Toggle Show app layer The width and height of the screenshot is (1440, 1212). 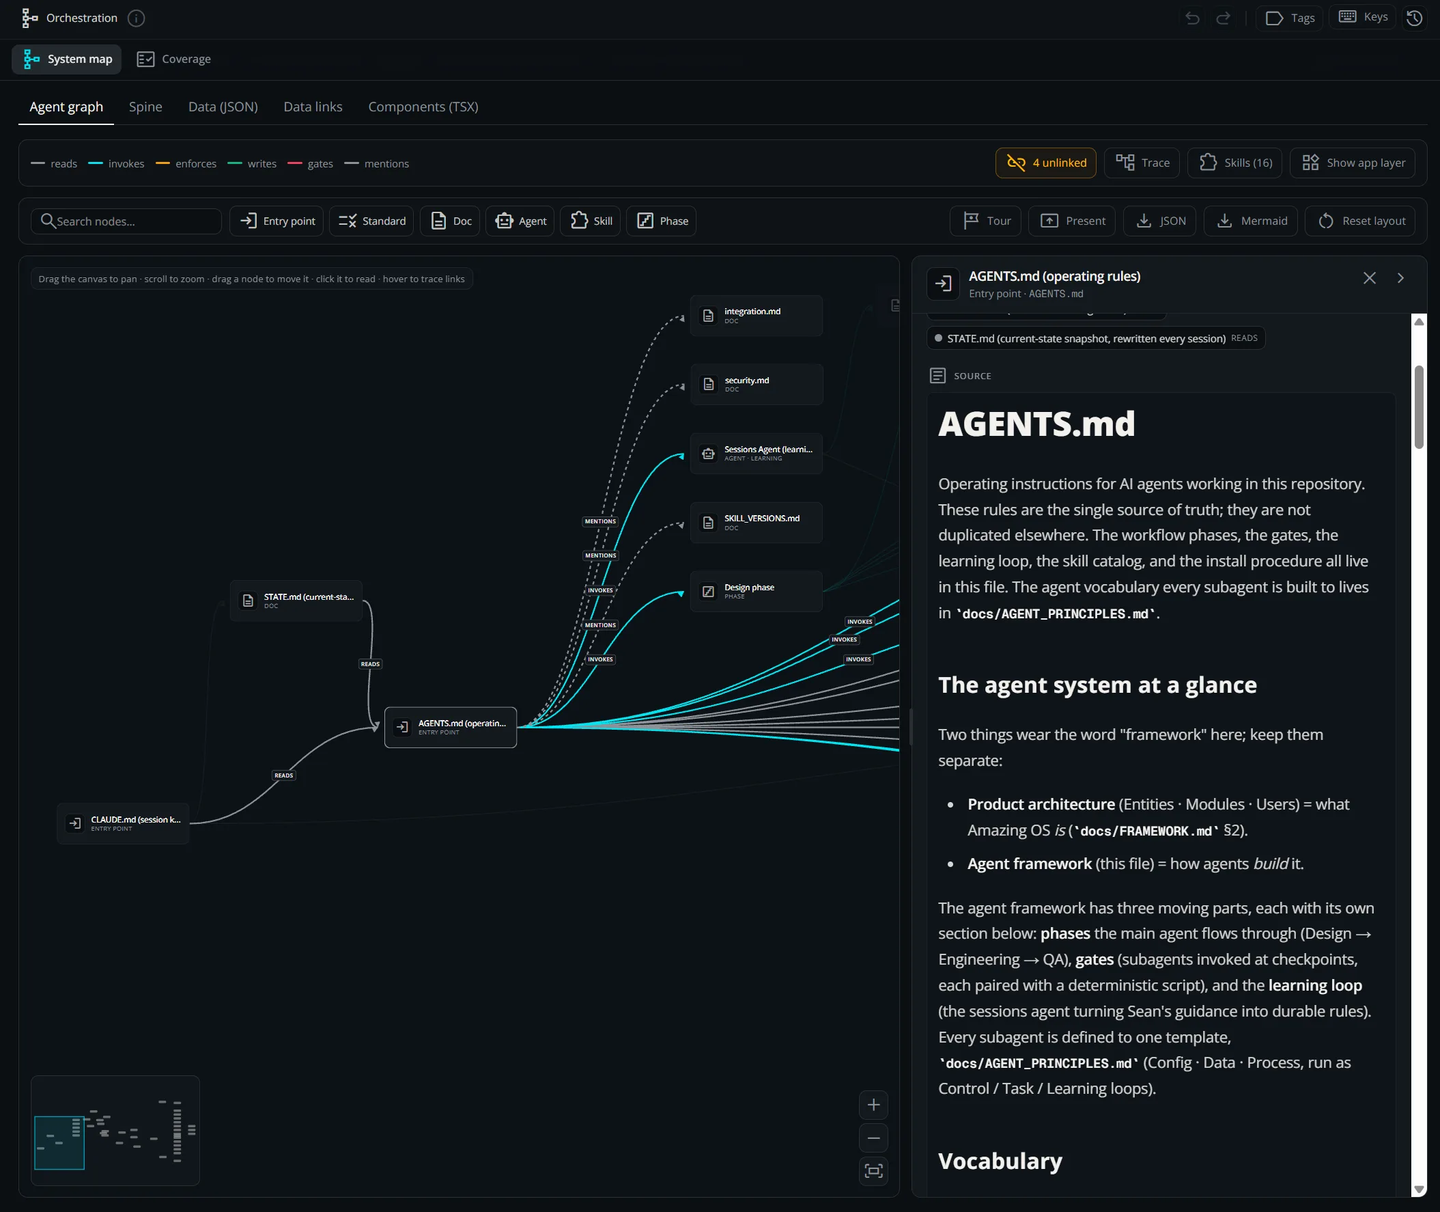click(1353, 163)
